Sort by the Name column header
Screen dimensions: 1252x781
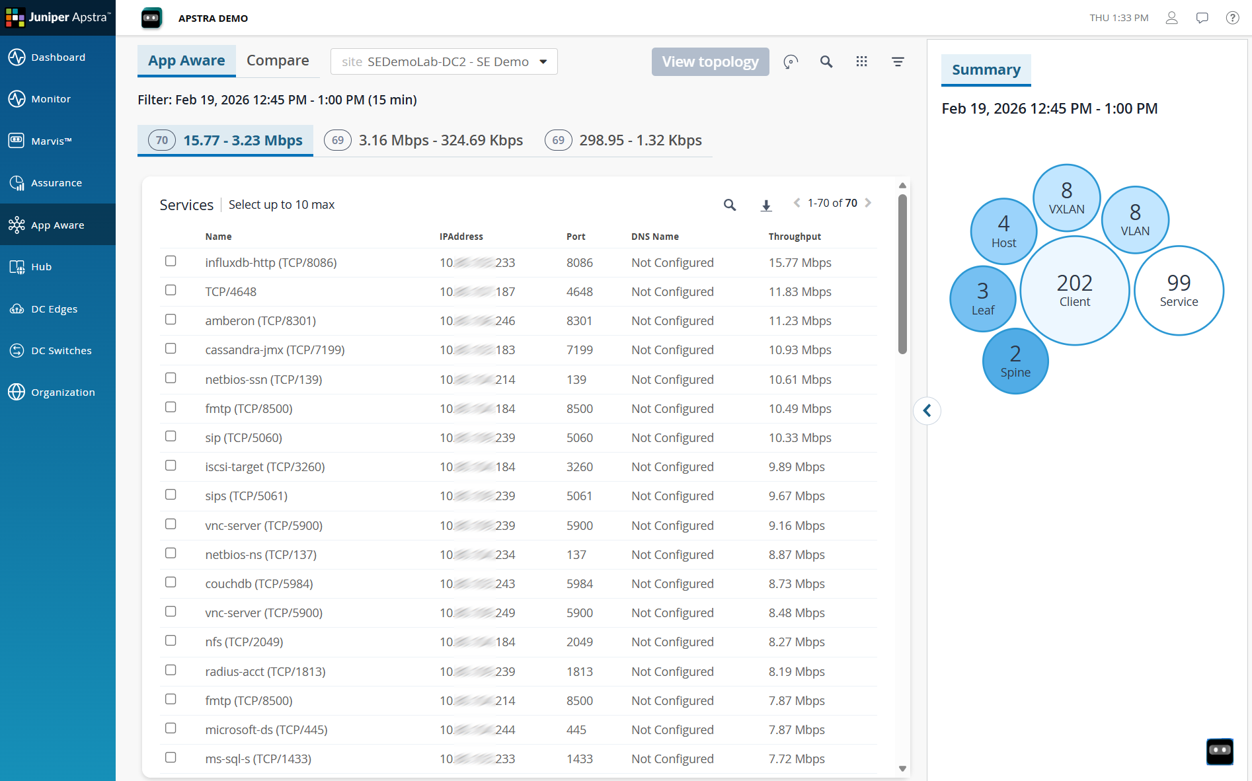tap(218, 237)
